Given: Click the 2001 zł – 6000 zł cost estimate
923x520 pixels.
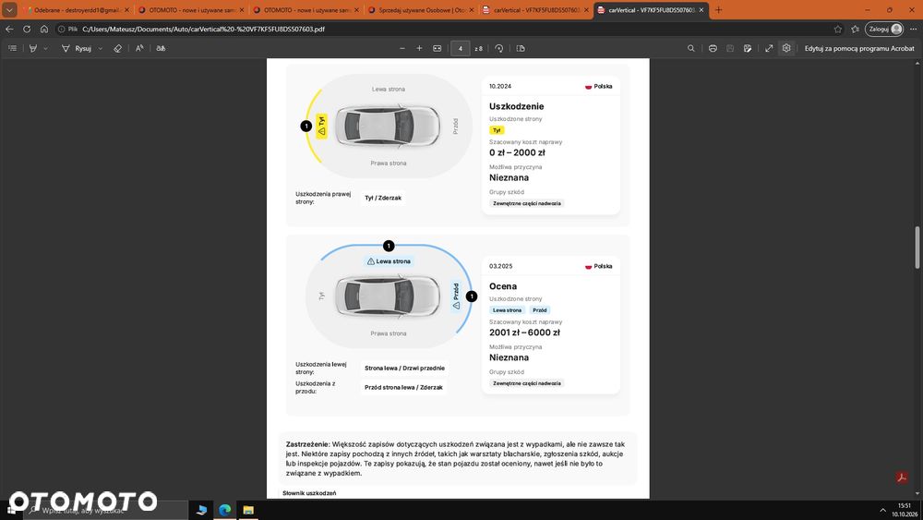Looking at the screenshot, I should (x=524, y=333).
